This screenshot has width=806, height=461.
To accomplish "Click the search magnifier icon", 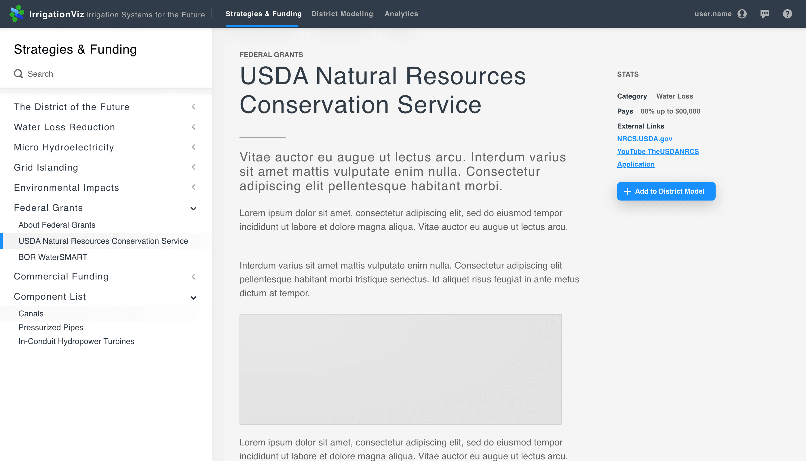I will tap(18, 74).
